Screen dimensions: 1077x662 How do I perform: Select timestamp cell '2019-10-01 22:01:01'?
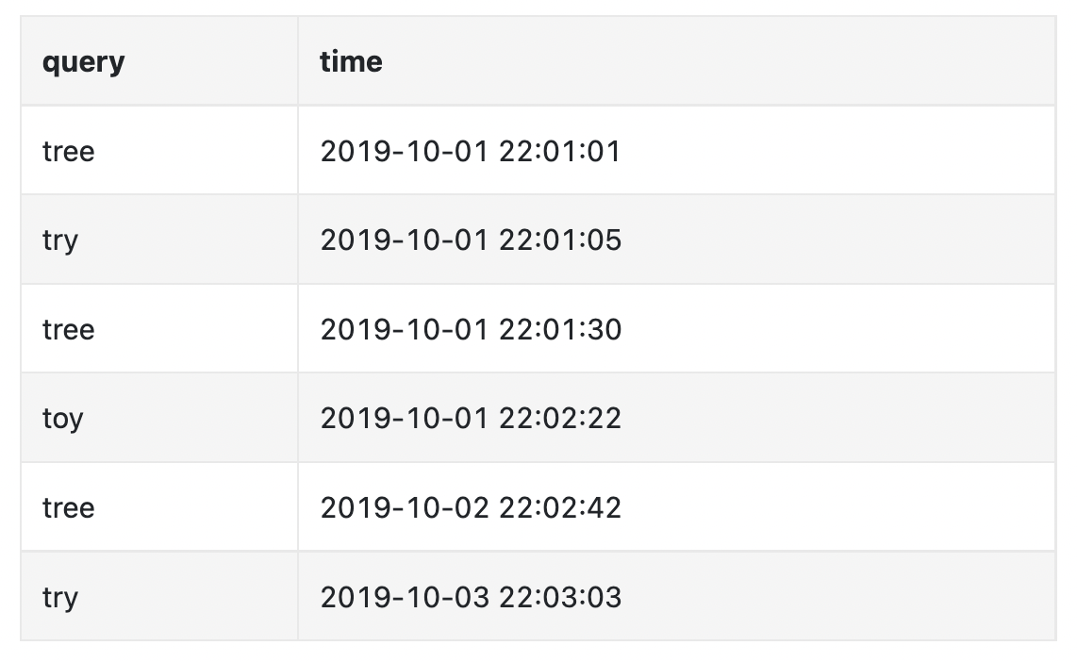(x=471, y=151)
